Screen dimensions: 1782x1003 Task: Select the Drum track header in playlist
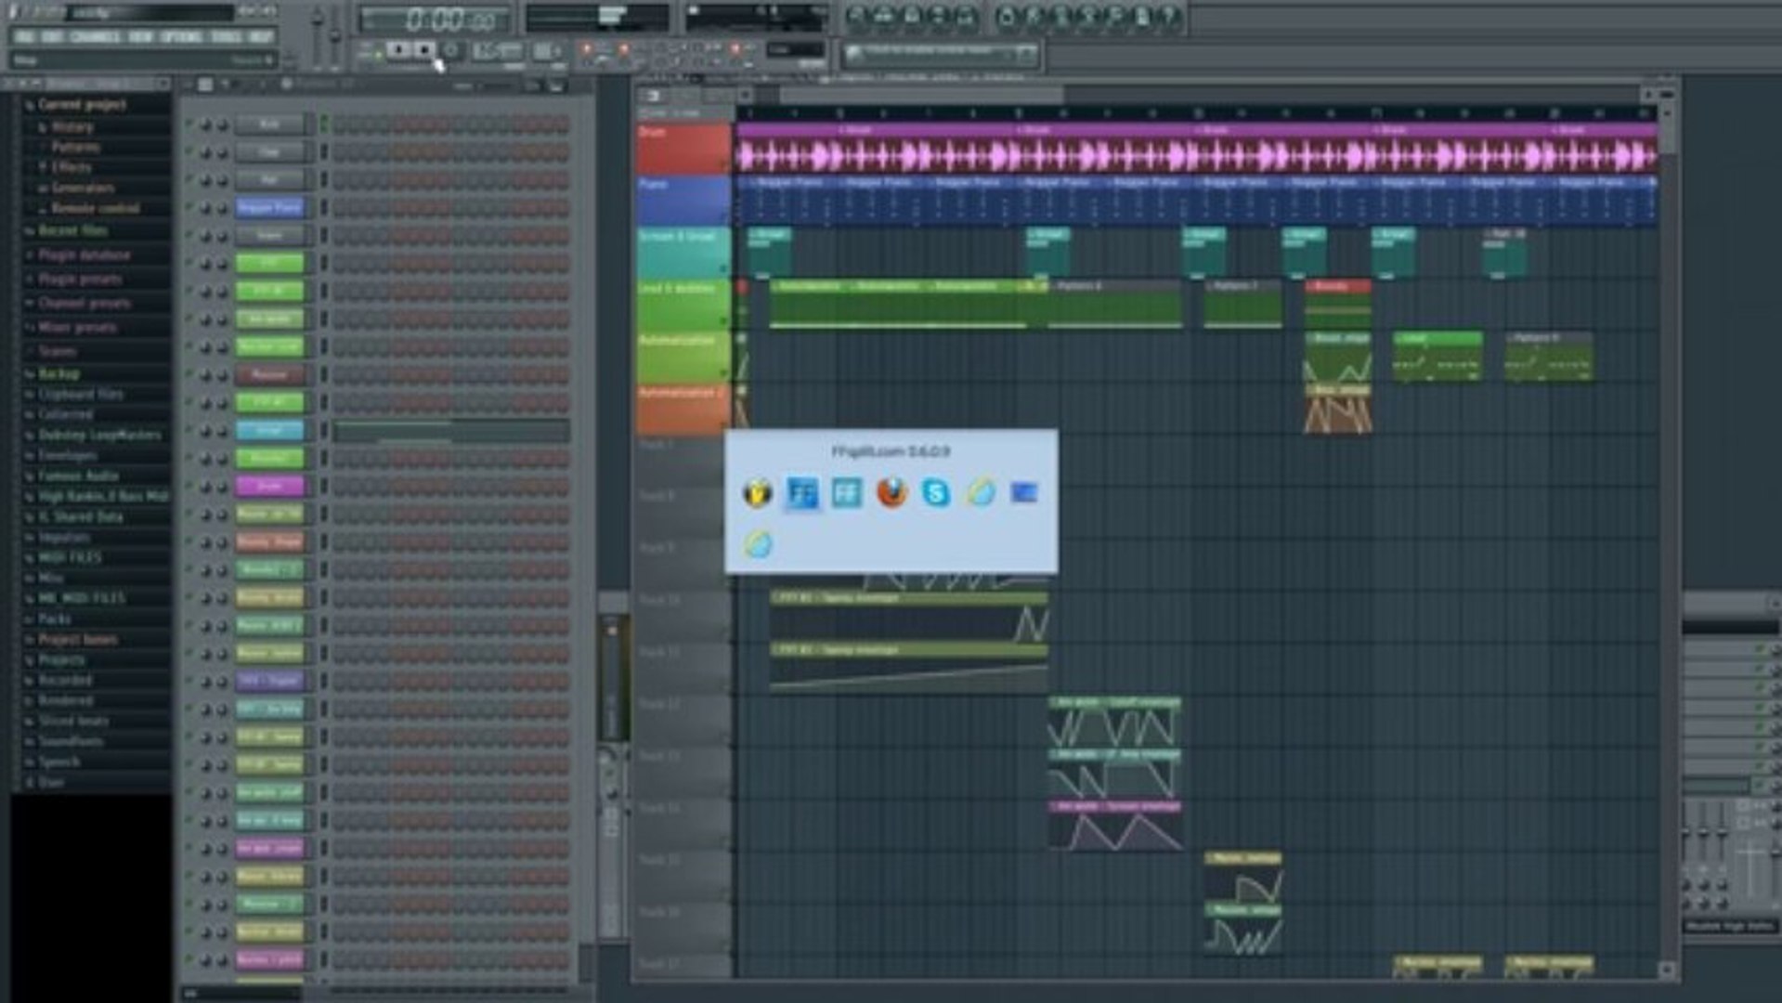pos(683,149)
